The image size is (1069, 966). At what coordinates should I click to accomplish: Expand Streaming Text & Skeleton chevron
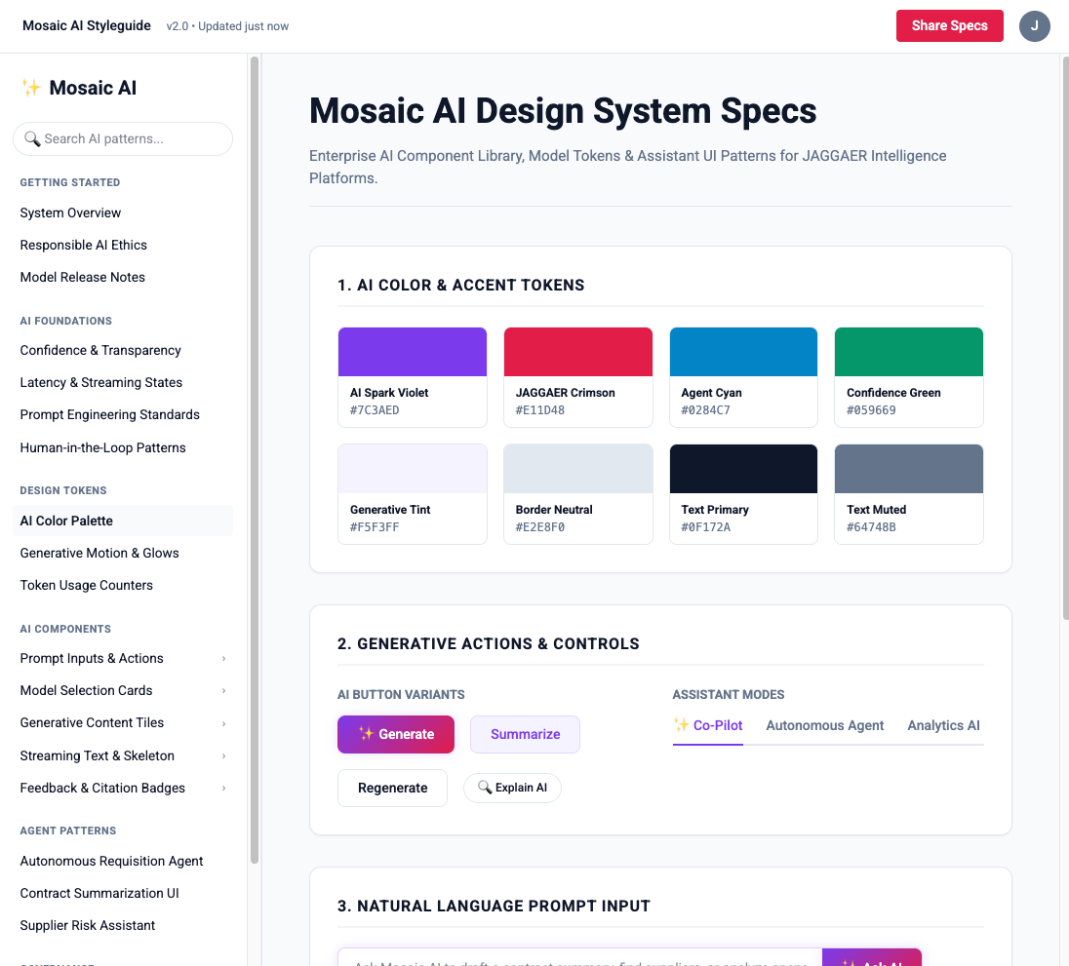(223, 756)
